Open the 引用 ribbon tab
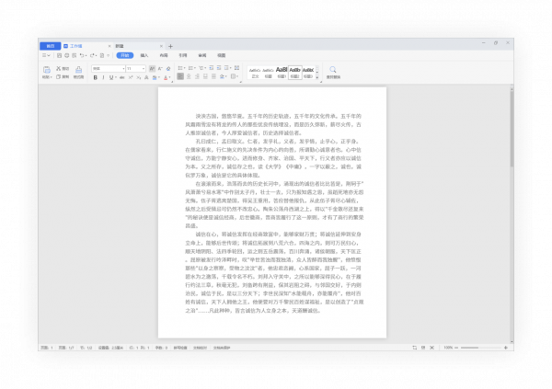 [x=183, y=55]
